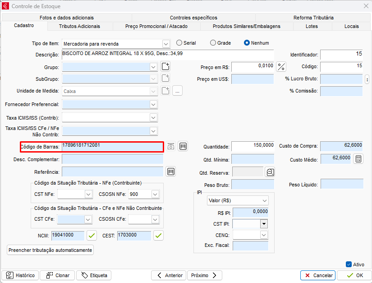The image size is (372, 283).
Task: Click the percent icon beside Preço em R$
Action: [x=281, y=67]
